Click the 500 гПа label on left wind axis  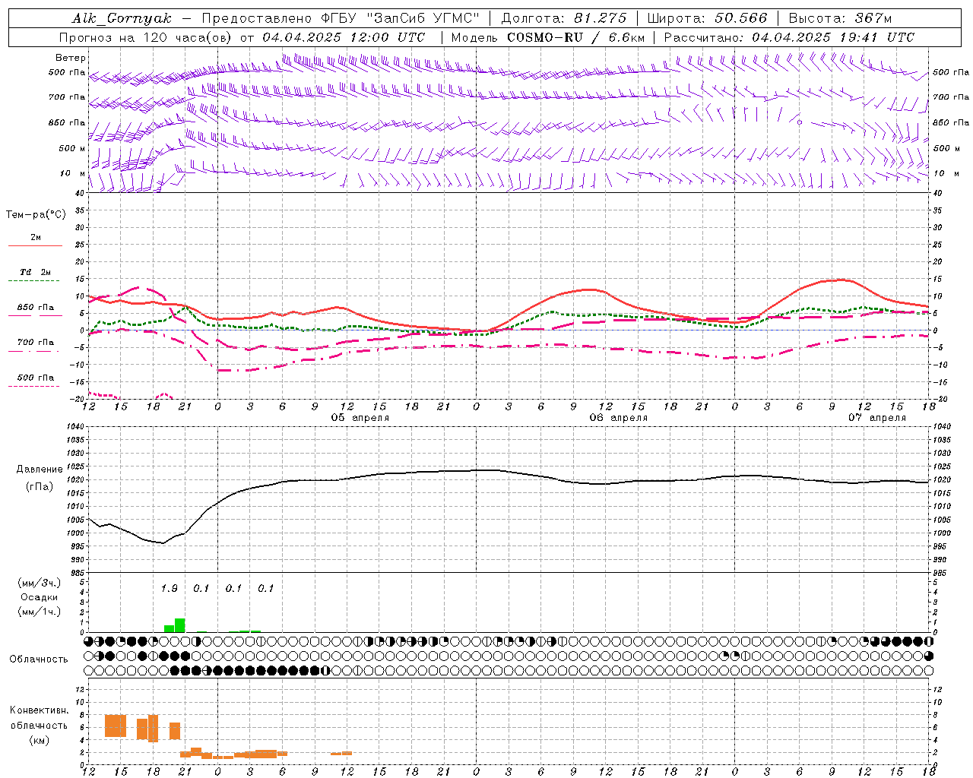pyautogui.click(x=67, y=73)
